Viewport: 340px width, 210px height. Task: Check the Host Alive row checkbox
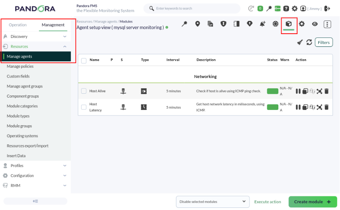point(84,91)
